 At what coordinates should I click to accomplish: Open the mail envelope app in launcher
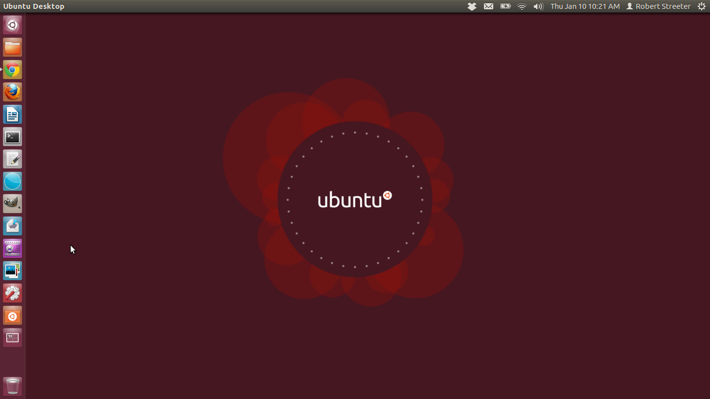point(12,226)
